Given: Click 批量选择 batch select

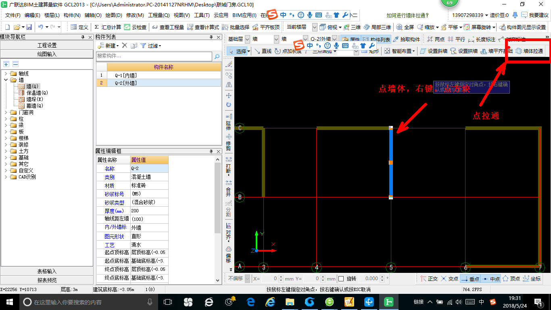Looking at the screenshot, I should [236, 27].
